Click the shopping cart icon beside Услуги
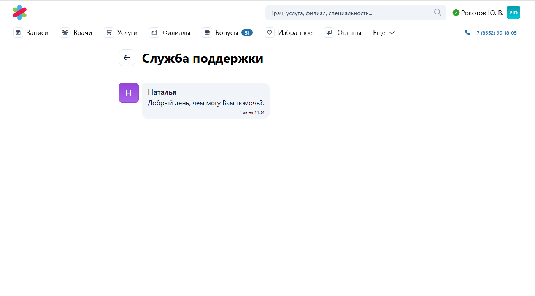 [x=109, y=33]
